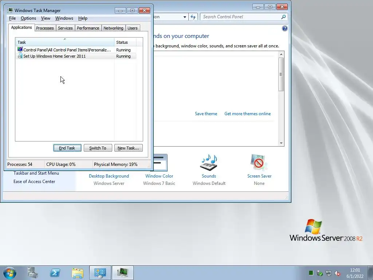373x280 pixels.
Task: Switch to the Processes tab
Action: click(x=45, y=28)
